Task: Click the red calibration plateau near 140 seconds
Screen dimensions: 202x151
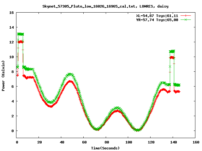Action: [172, 58]
